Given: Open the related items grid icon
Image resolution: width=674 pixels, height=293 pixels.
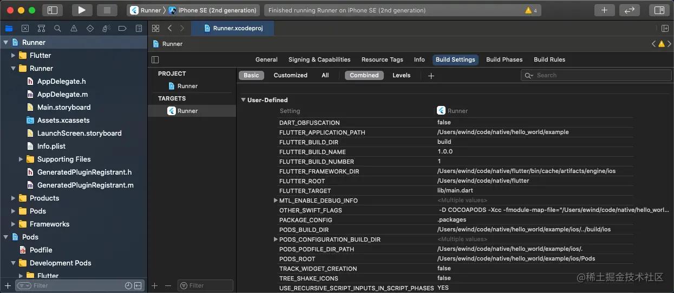Looking at the screenshot, I should (155, 28).
